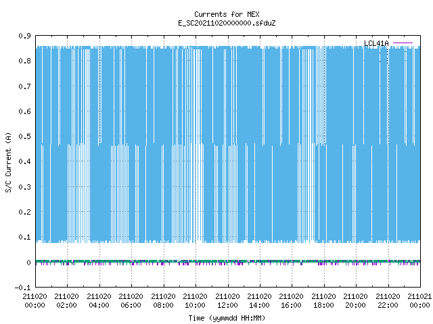433x324 pixels.
Task: Click the 0.9 y-axis tick label
Action: coord(24,36)
